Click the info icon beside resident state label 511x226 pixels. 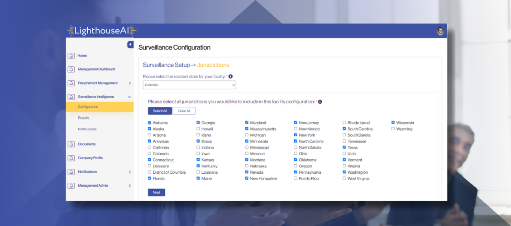(x=231, y=76)
